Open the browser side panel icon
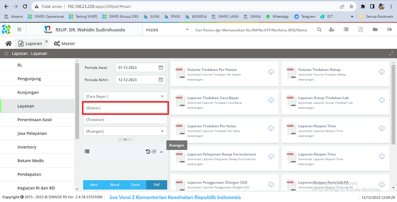 click(x=372, y=6)
